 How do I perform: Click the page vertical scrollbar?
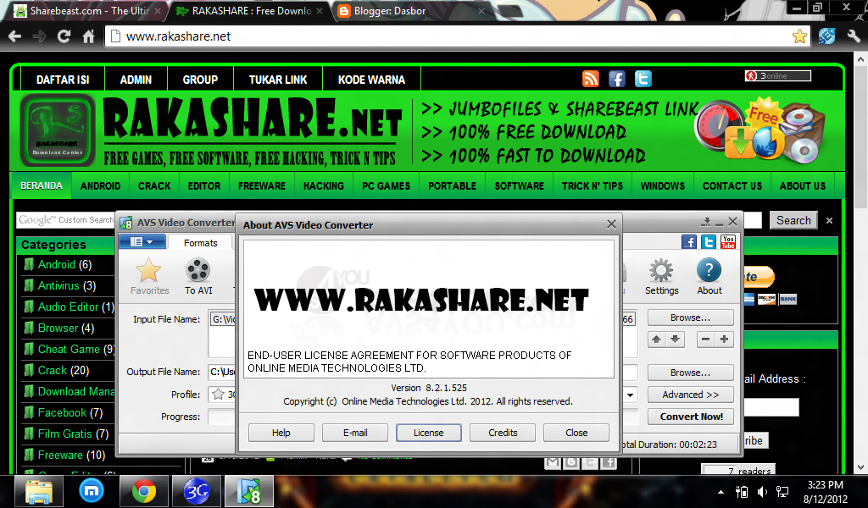[861, 262]
